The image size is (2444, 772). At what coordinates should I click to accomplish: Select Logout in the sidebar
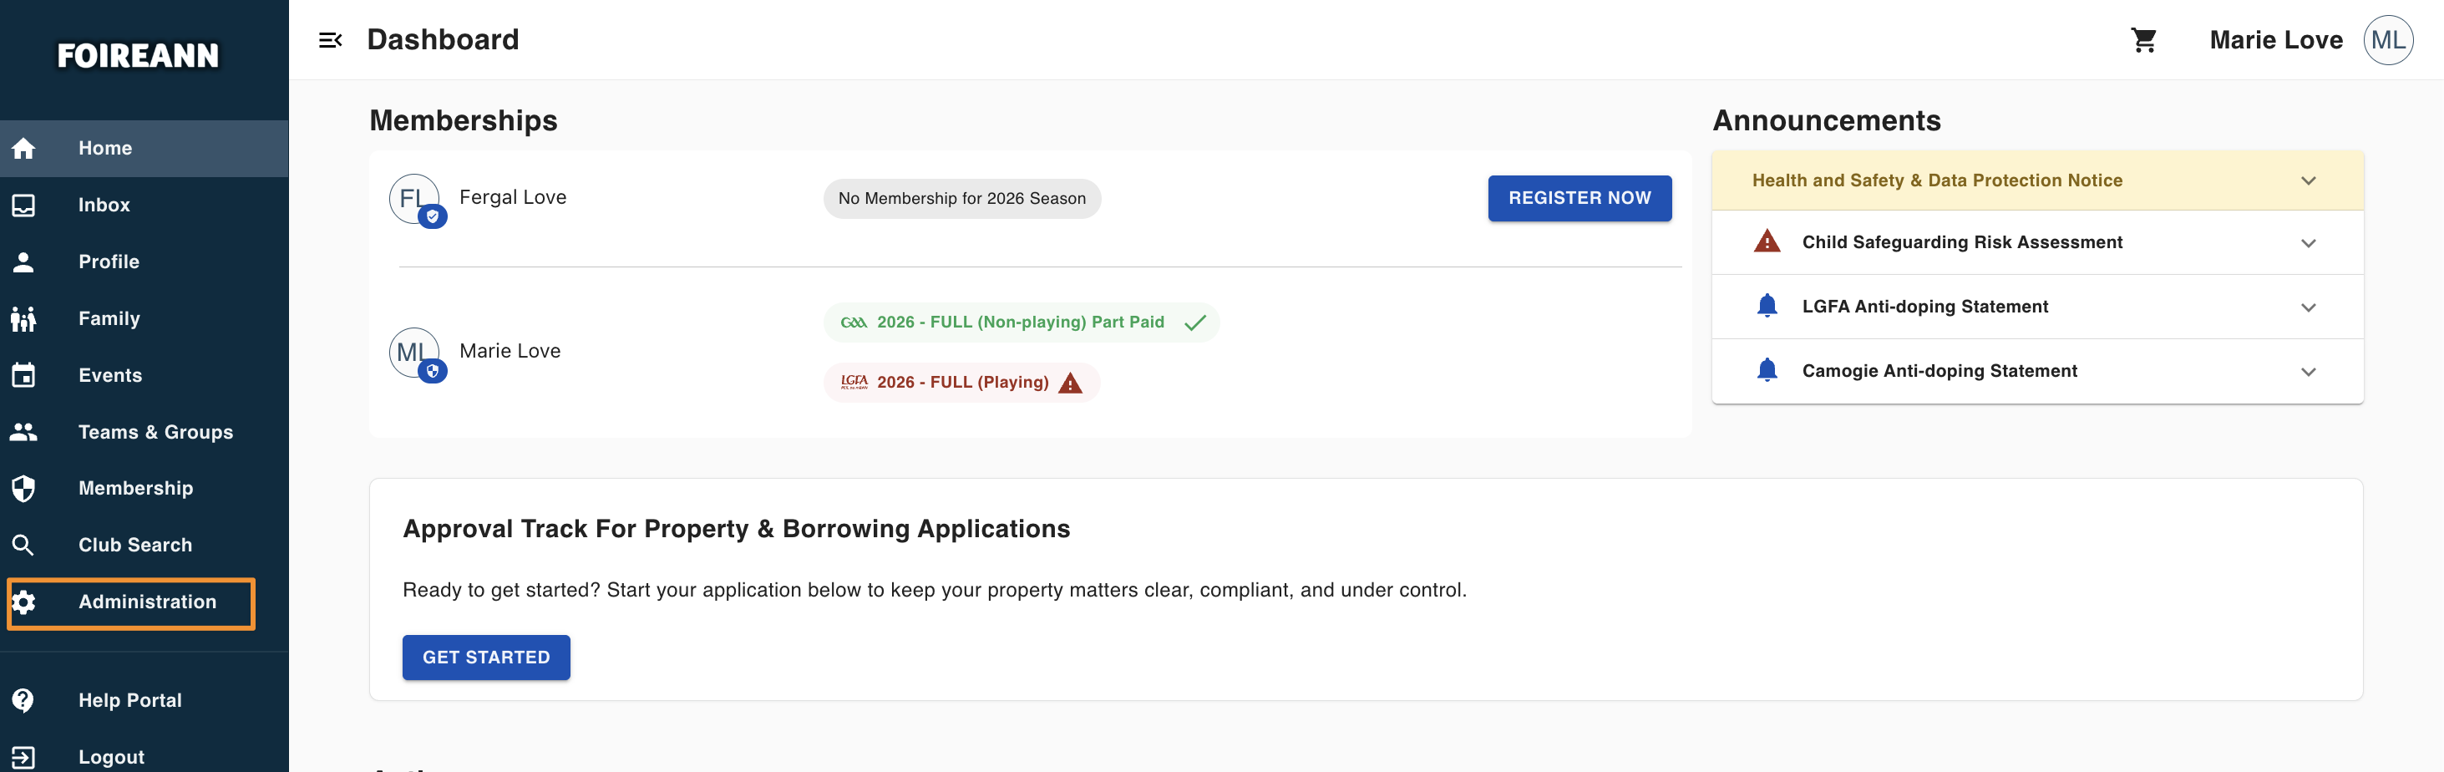145,758
